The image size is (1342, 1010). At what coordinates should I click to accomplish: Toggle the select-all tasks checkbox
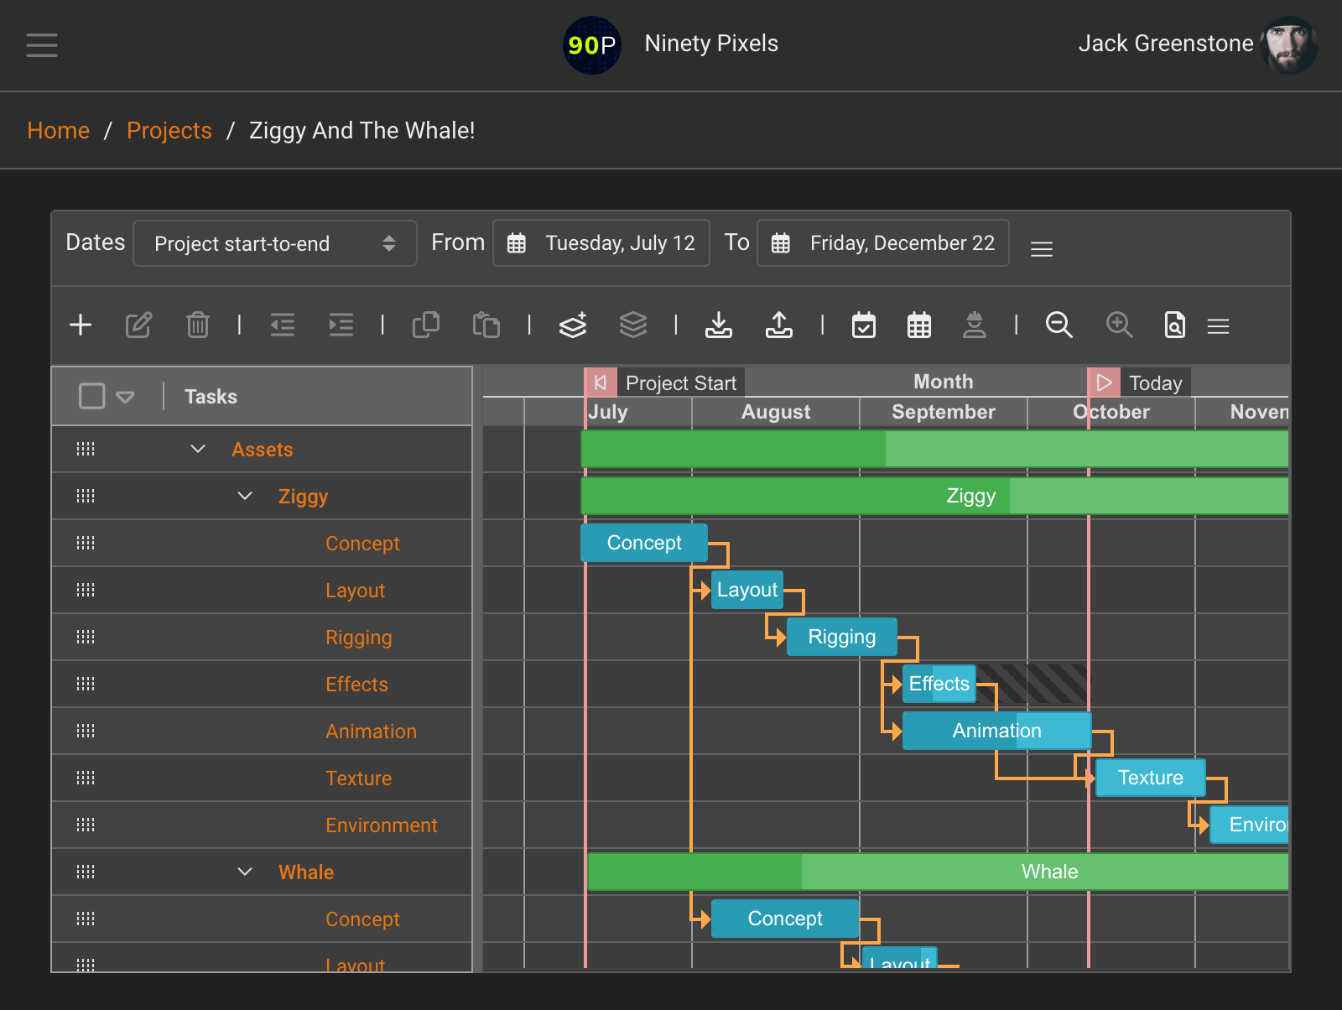point(91,396)
